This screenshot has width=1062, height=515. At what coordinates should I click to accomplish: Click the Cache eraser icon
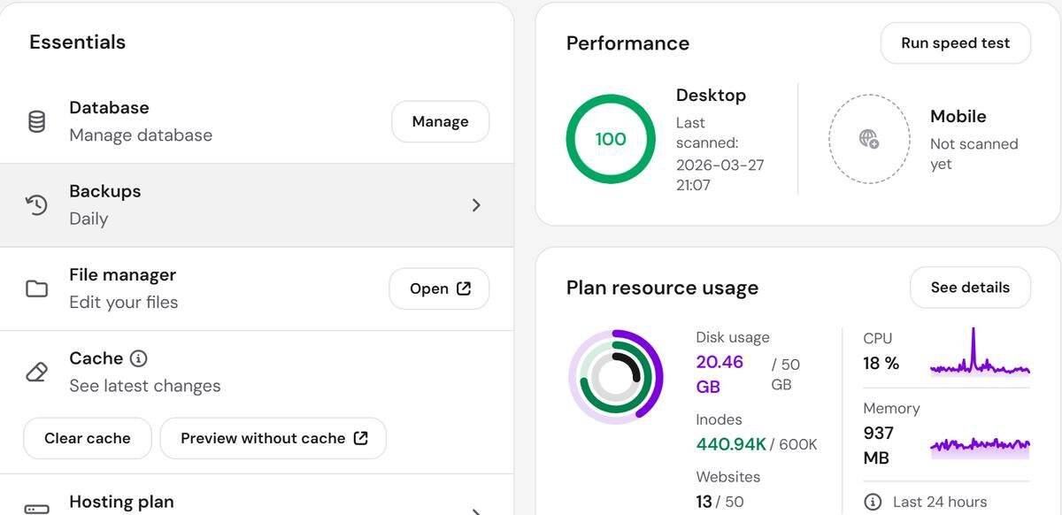36,373
